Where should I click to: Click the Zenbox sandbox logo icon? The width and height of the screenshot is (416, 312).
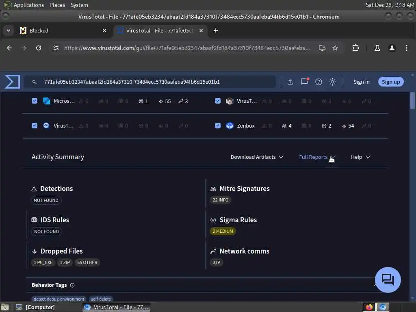point(230,126)
